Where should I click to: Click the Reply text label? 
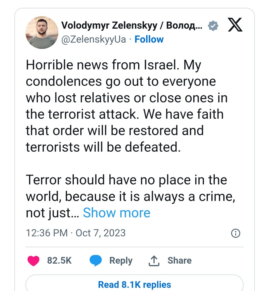click(x=121, y=261)
